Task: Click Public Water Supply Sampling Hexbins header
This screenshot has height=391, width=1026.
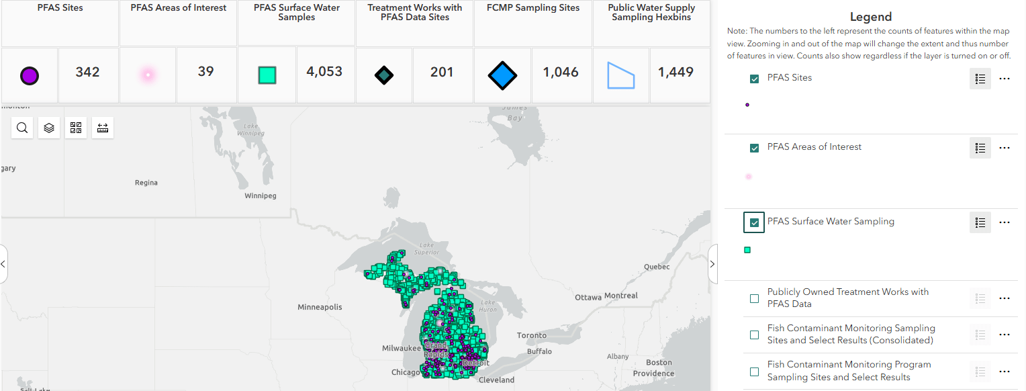Action: pos(651,13)
